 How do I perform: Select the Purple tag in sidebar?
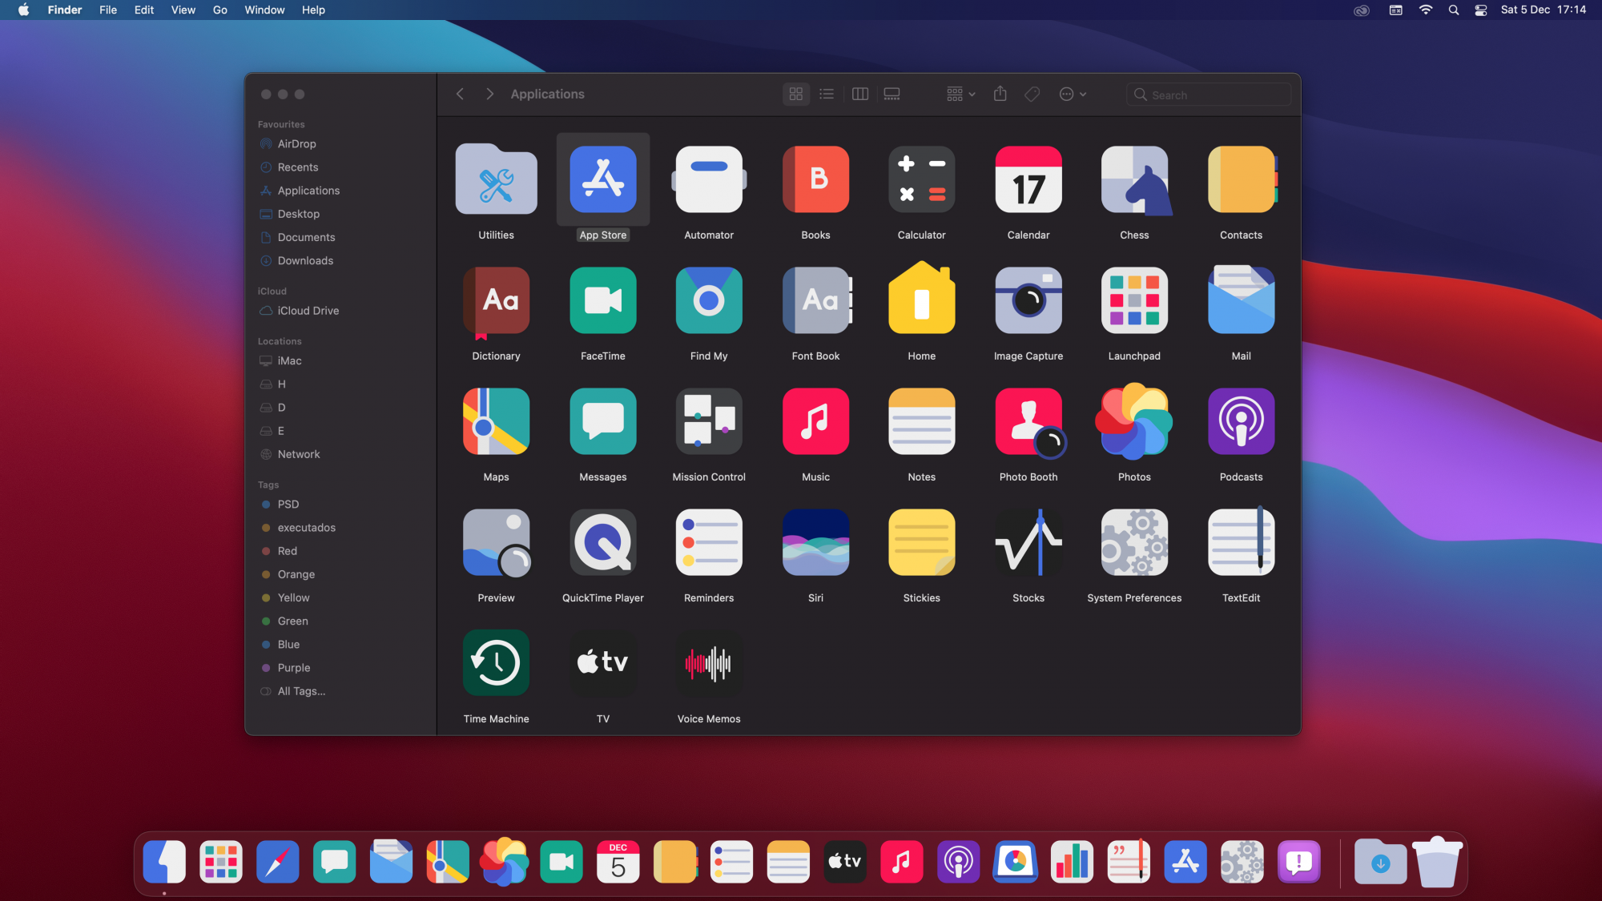pos(293,668)
